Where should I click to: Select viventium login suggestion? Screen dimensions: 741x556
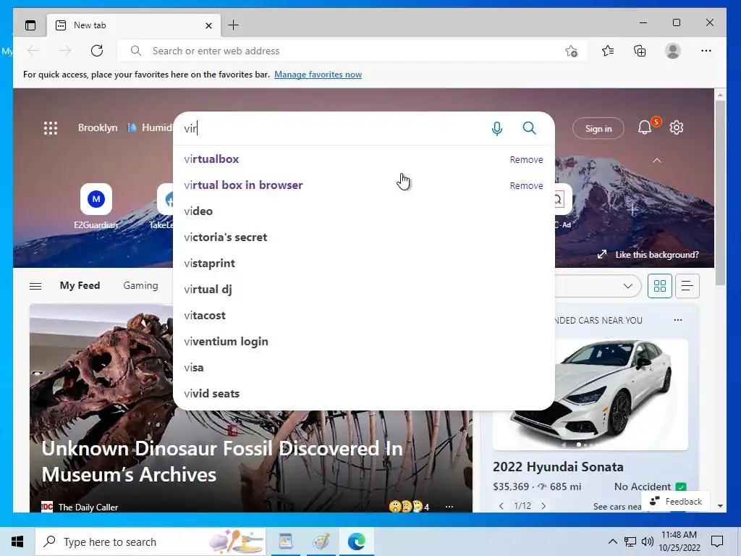[364, 341]
